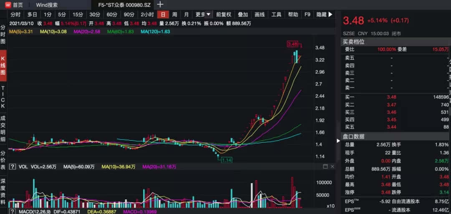The width and height of the screenshot is (451, 214).
Task: Open help for the MACD indicator
Action: (13, 211)
